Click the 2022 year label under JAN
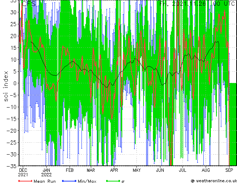Viewport: 237px width, 183px height. coord(46,175)
